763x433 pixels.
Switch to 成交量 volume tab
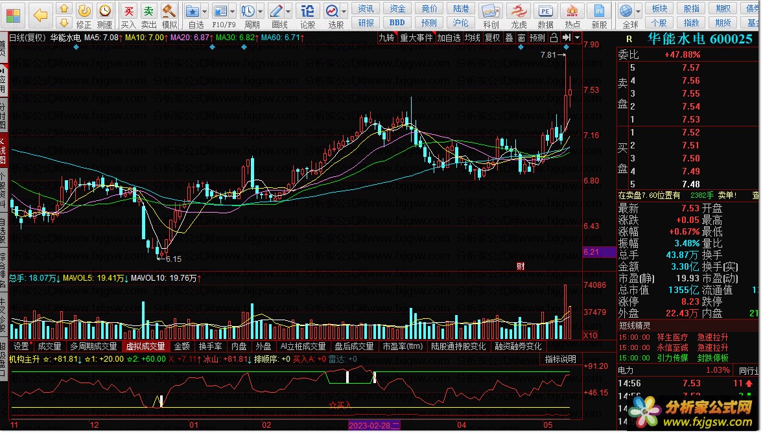[x=50, y=346]
